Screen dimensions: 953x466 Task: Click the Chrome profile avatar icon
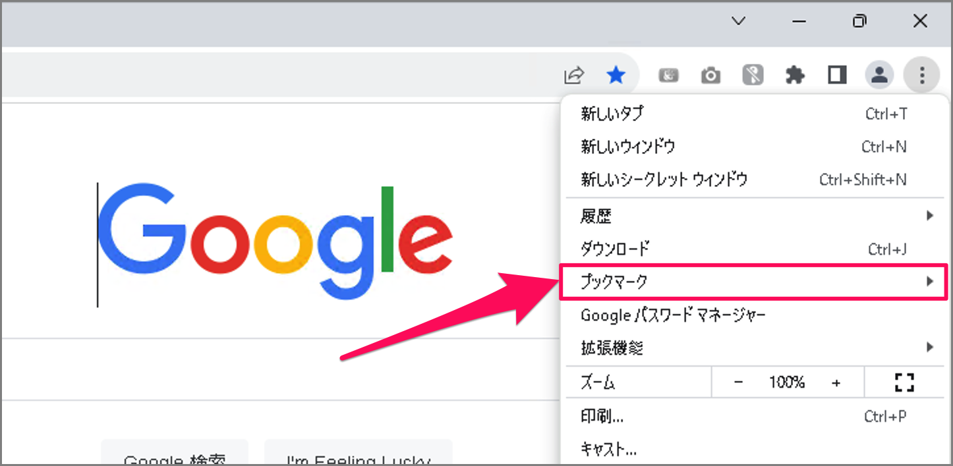click(879, 74)
